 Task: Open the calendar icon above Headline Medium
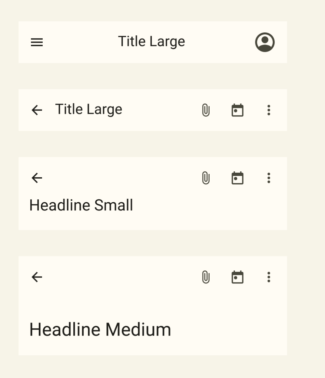click(x=238, y=276)
